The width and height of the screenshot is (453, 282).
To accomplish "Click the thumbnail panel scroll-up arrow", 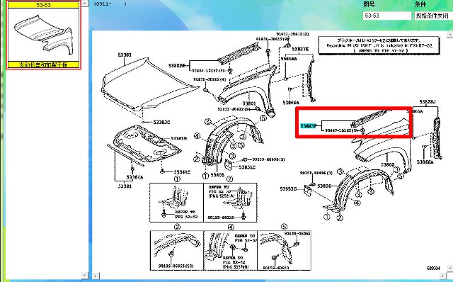I will tap(84, 3).
